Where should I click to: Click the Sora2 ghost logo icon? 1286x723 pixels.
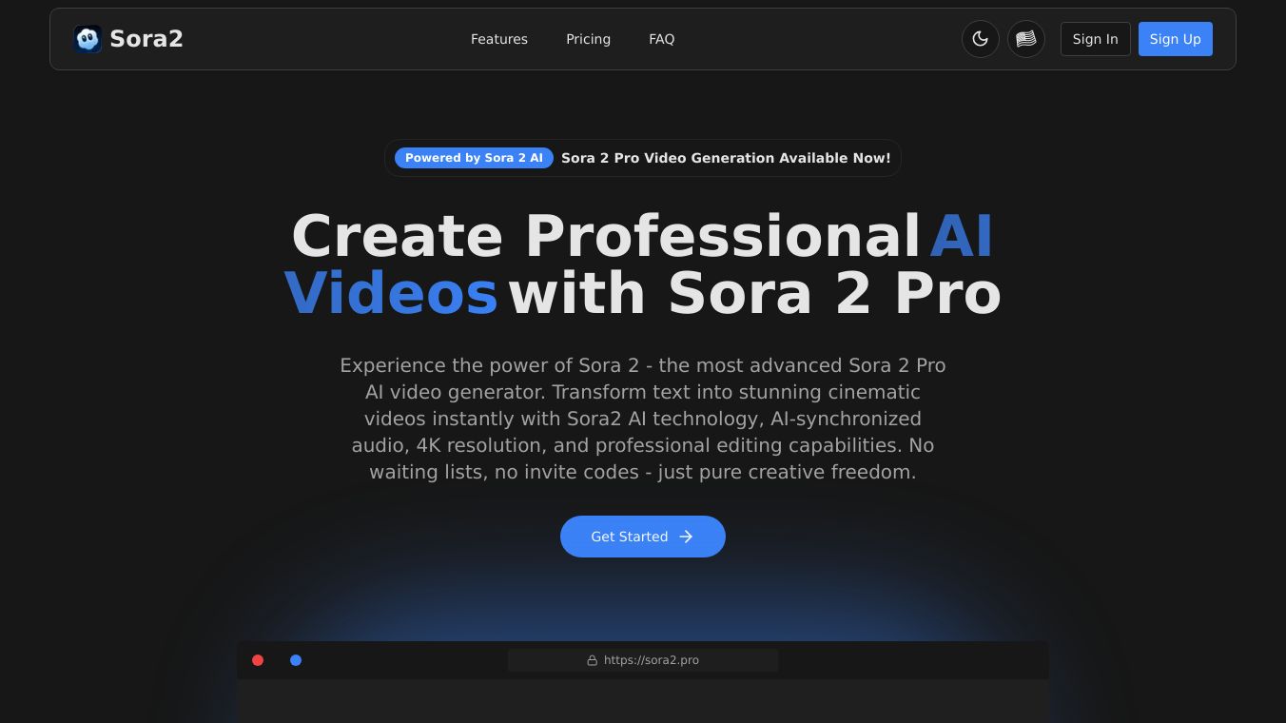(88, 39)
